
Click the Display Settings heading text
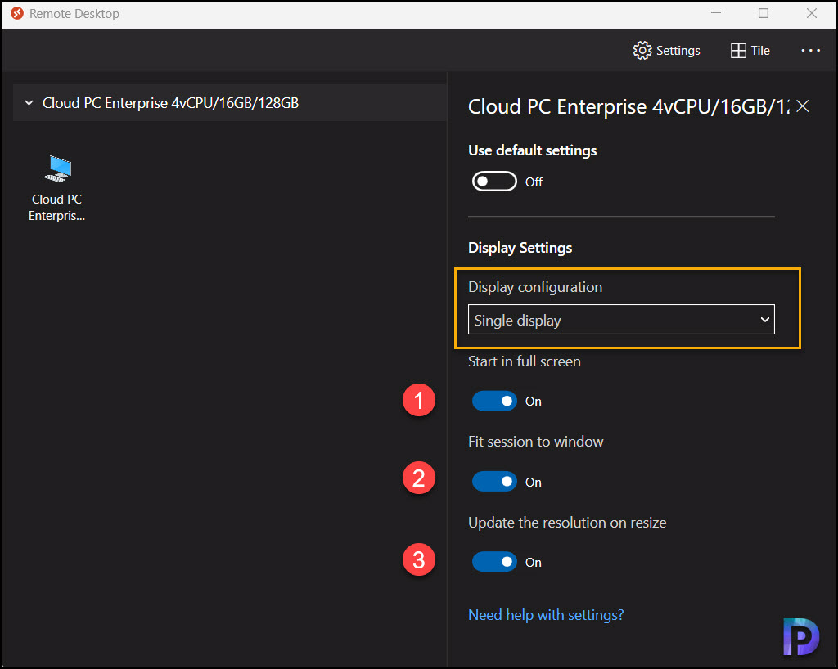(520, 248)
